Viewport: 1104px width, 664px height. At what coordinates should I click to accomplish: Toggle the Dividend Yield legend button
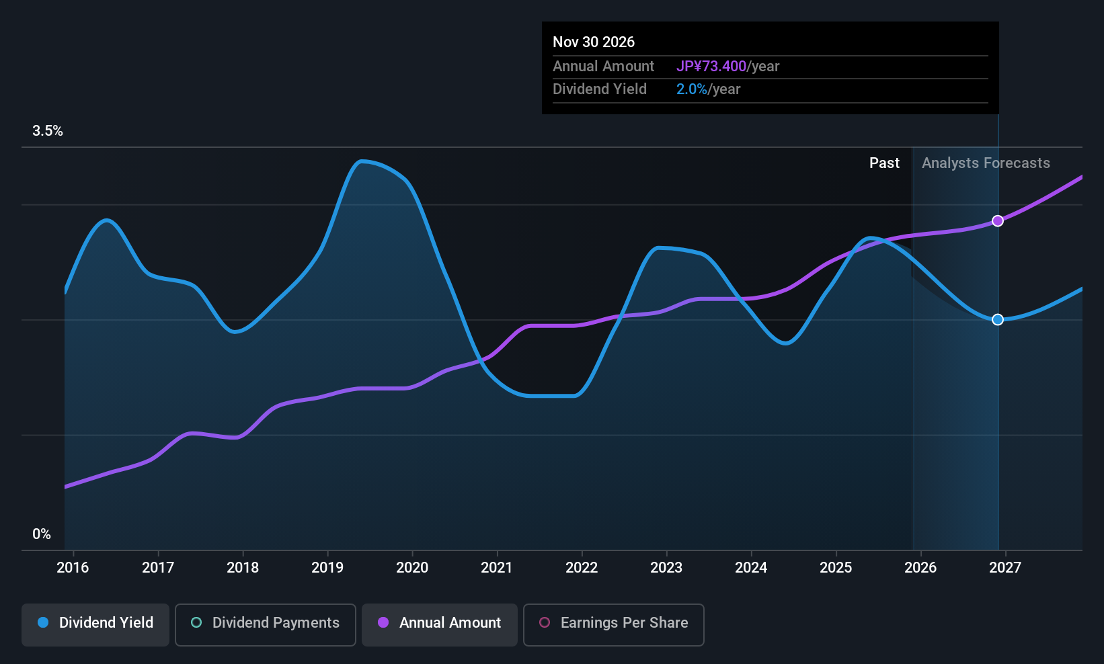click(x=95, y=624)
